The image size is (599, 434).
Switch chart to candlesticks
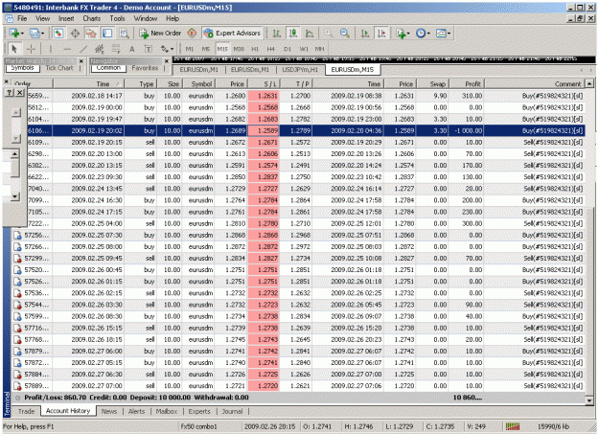(293, 34)
